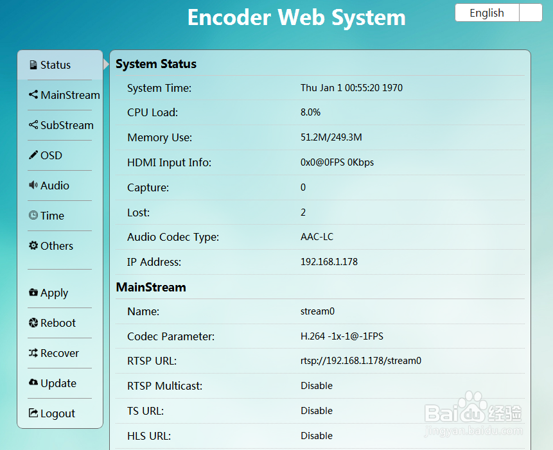Click the MainStream share icon
The image size is (553, 450).
tap(33, 94)
